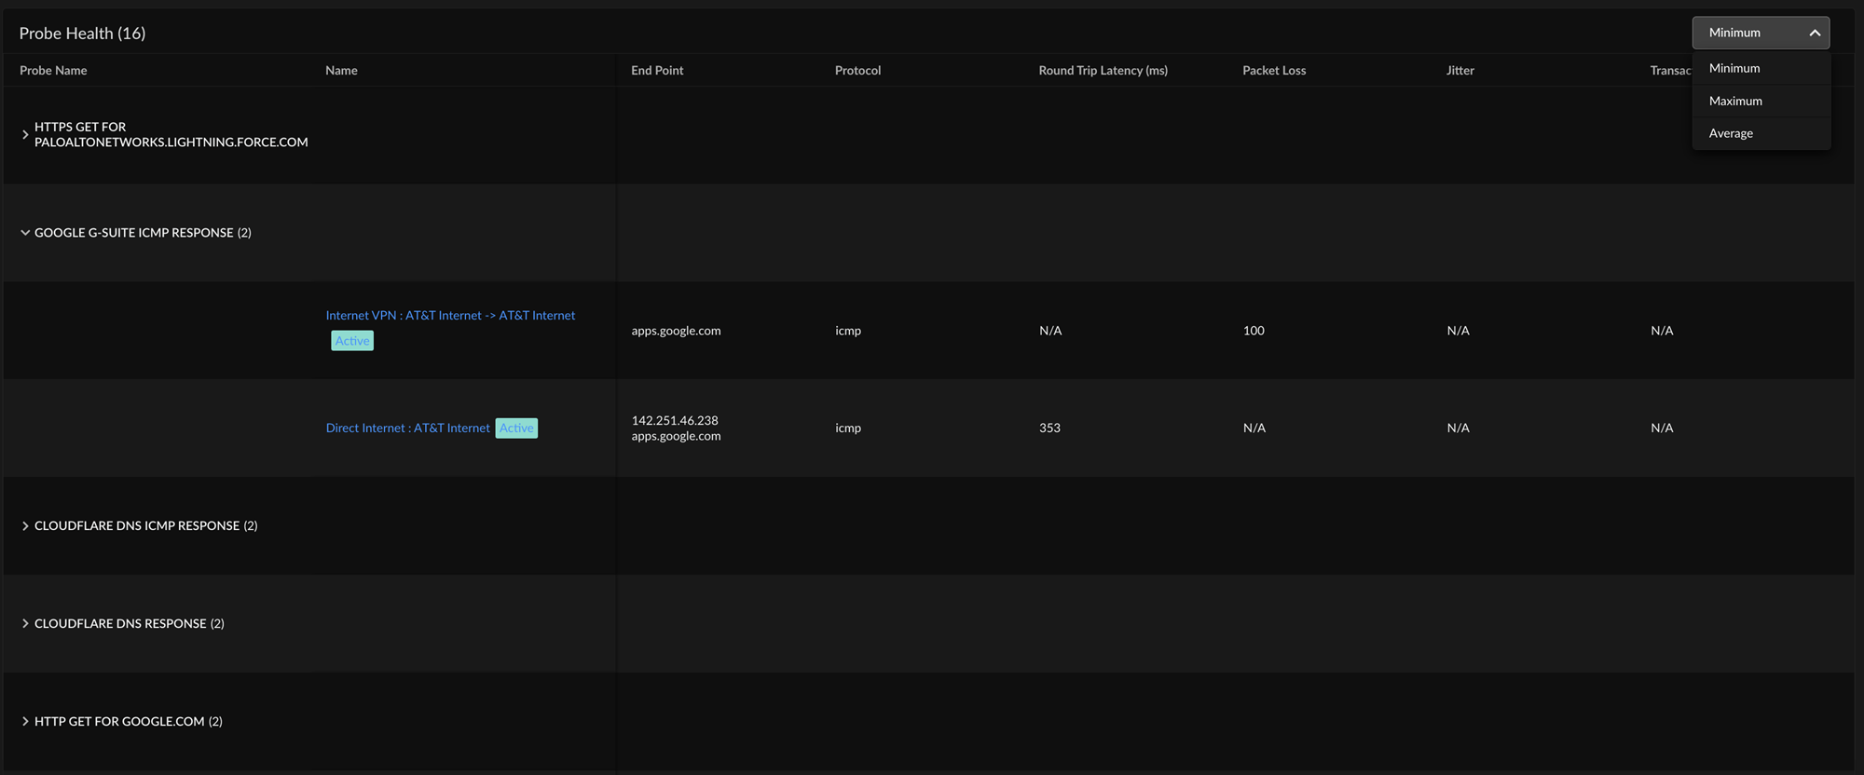
Task: Click the Packet Loss column header
Action: (x=1274, y=71)
